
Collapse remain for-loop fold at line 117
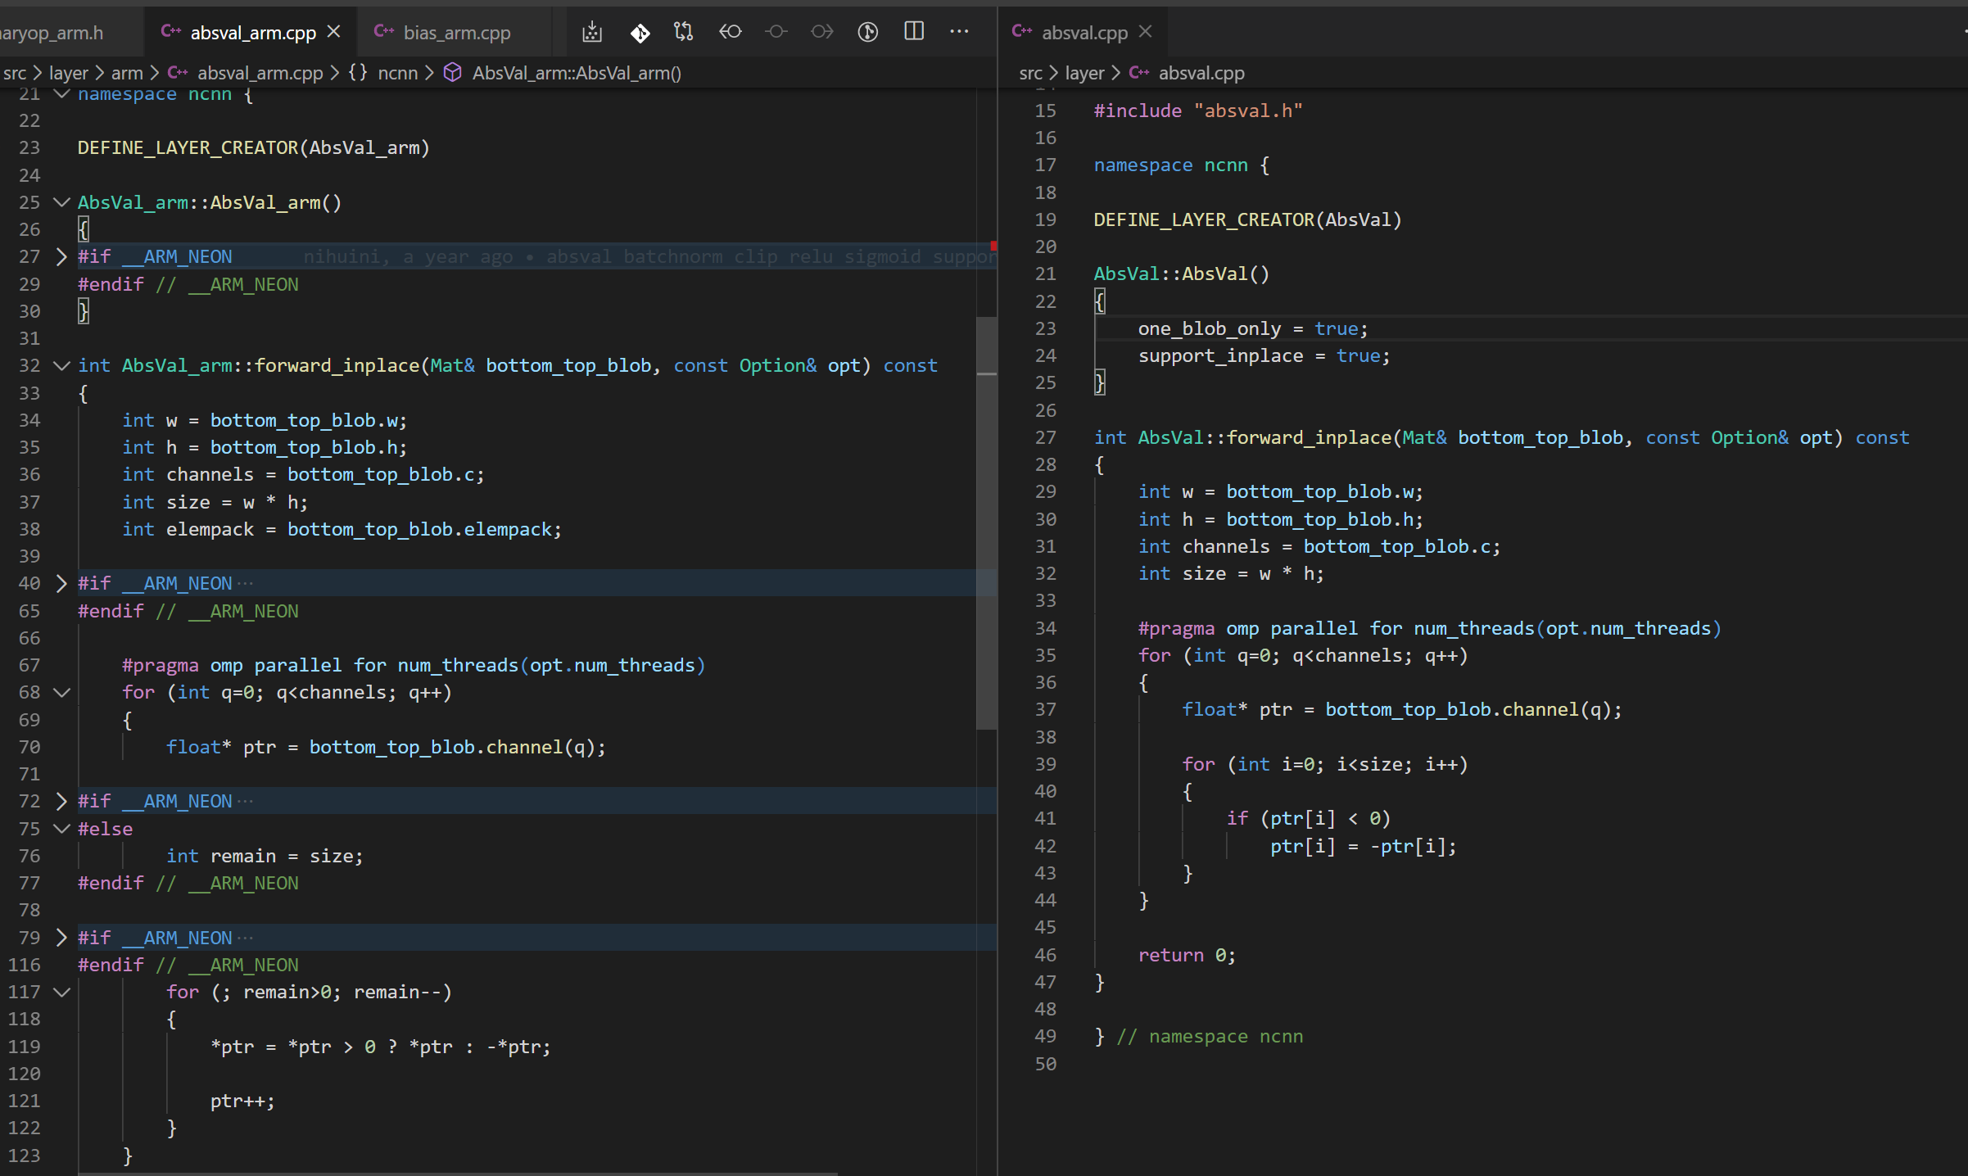[61, 992]
